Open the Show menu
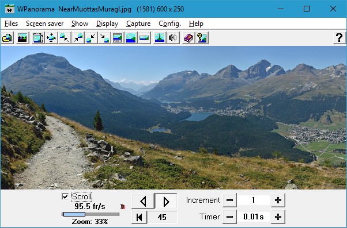This screenshot has width=347, height=228. tap(80, 24)
